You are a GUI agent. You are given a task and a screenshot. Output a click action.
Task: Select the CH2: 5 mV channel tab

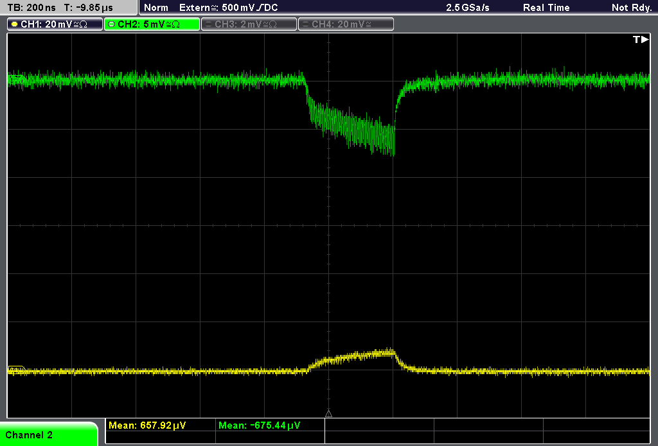pyautogui.click(x=152, y=24)
